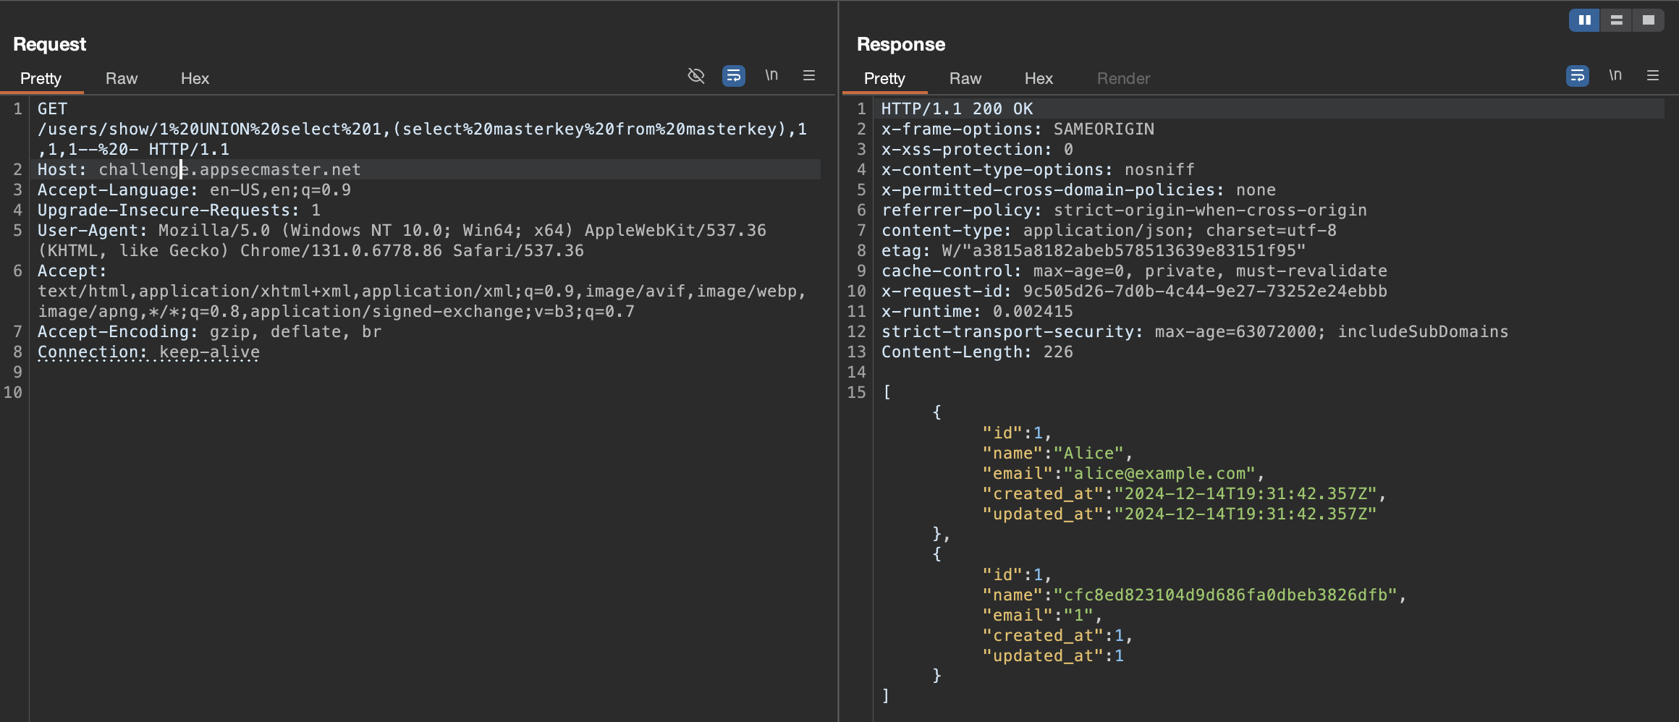Click the HTTP/1.1 200 OK status line

[x=957, y=109]
